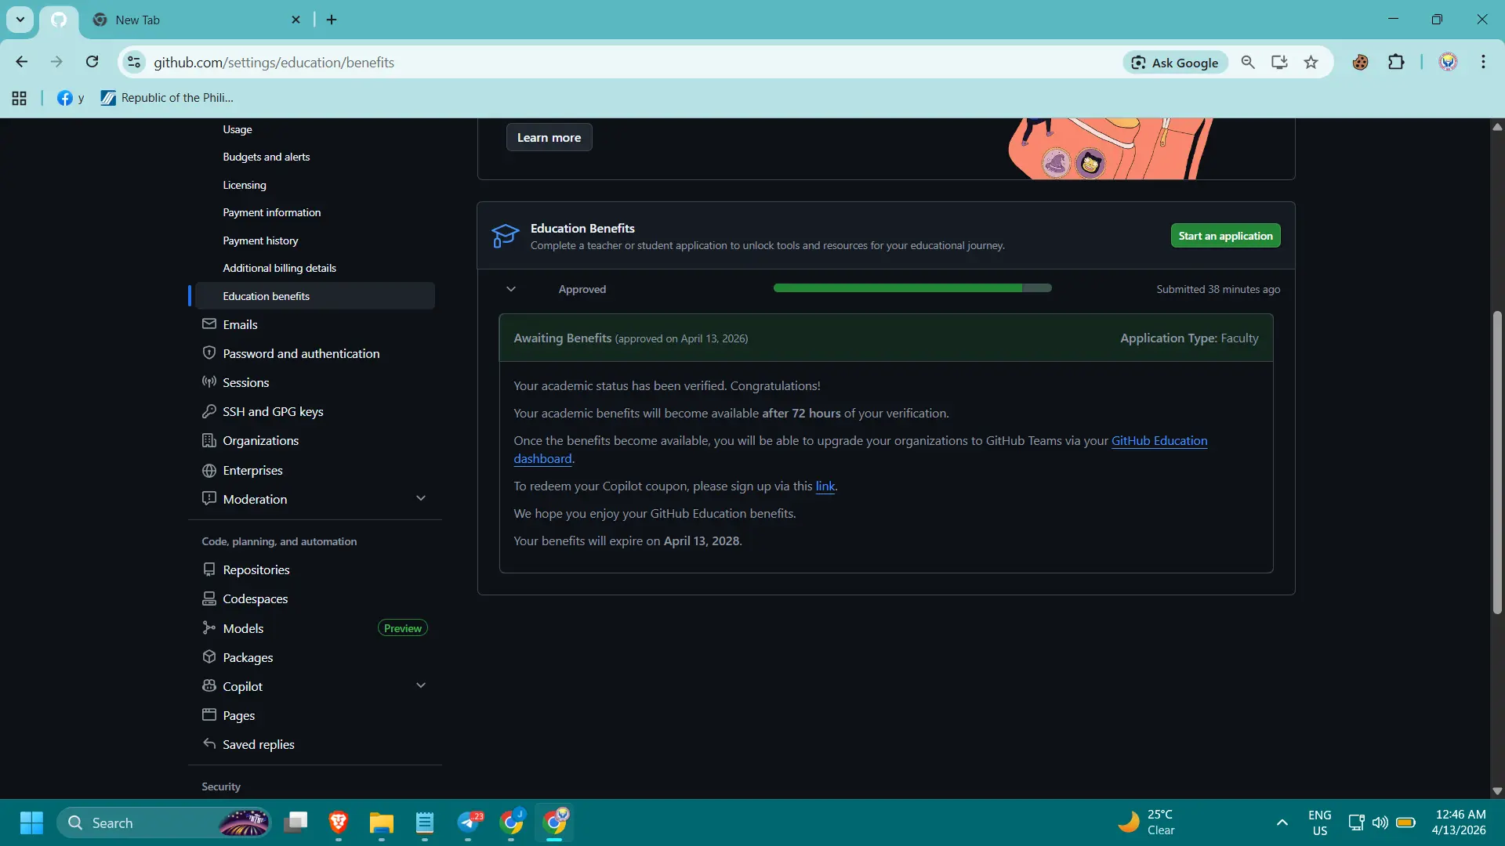This screenshot has width=1505, height=846.
Task: Open the browser Extensions puzzle icon
Action: 1396,63
